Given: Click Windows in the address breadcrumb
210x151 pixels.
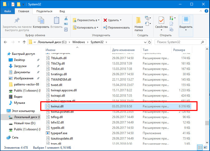Looking at the screenshot, I should click(x=78, y=42).
